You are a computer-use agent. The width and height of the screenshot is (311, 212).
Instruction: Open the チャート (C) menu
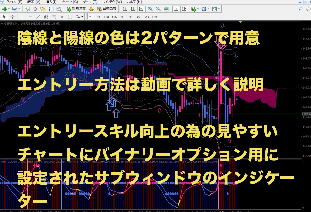[x=69, y=2]
